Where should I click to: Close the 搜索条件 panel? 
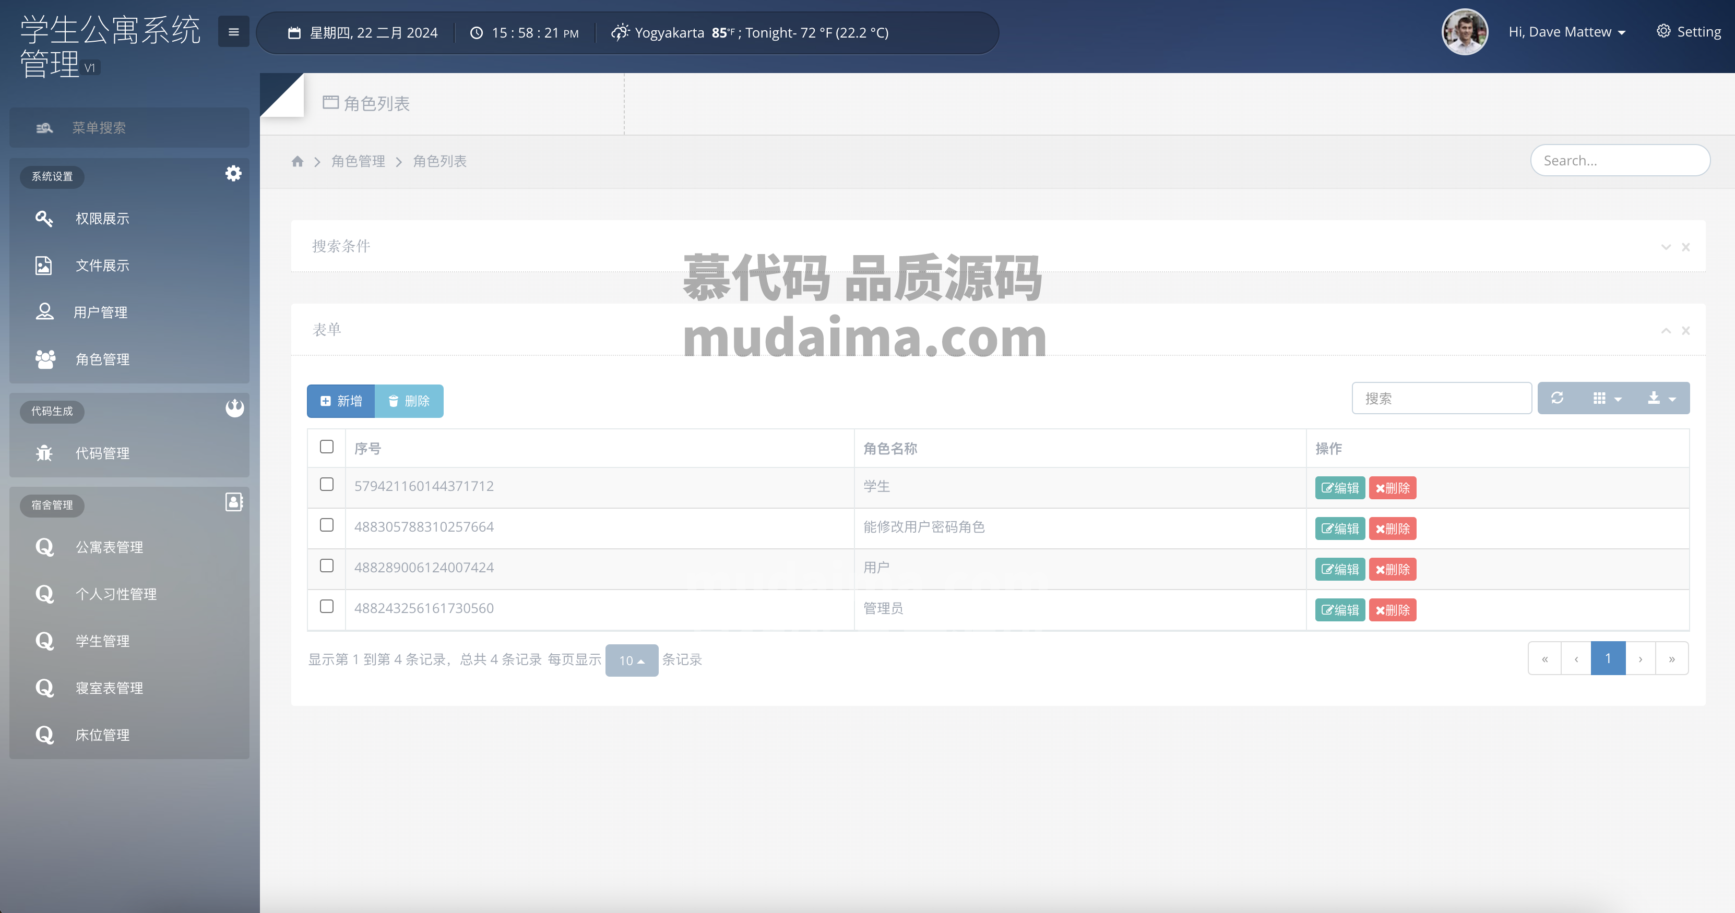(x=1686, y=247)
